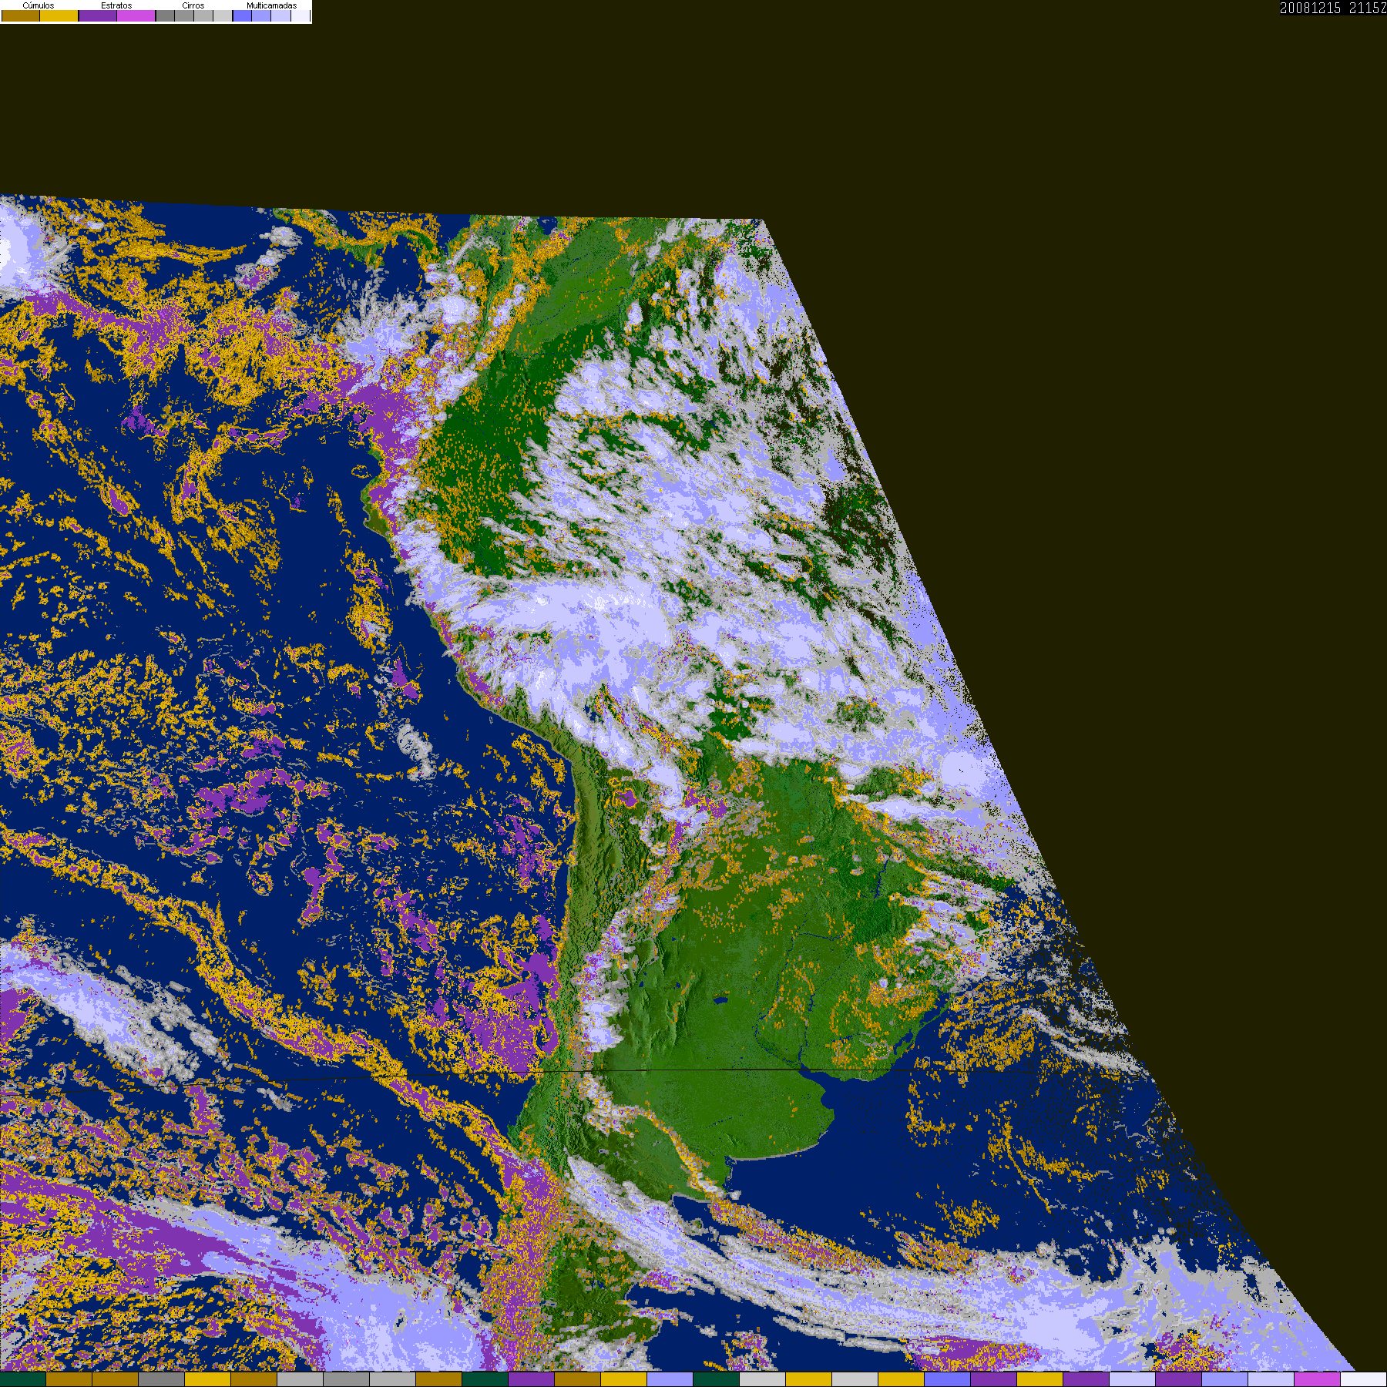Click the Cirros legend label

193,5
